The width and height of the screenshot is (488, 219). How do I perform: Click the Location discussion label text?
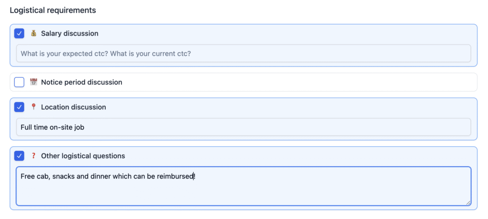73,107
